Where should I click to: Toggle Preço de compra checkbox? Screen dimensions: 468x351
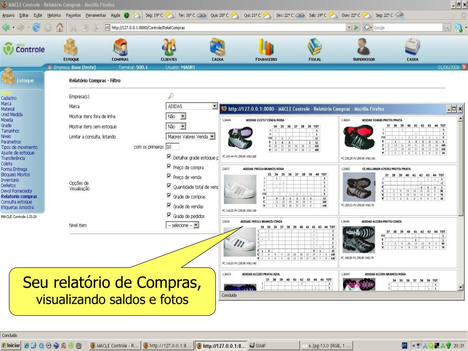pyautogui.click(x=169, y=166)
